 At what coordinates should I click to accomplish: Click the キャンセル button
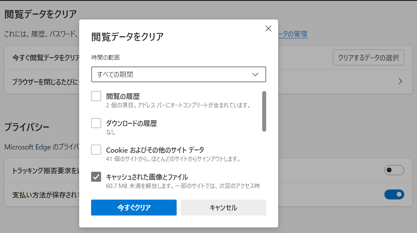click(x=223, y=208)
